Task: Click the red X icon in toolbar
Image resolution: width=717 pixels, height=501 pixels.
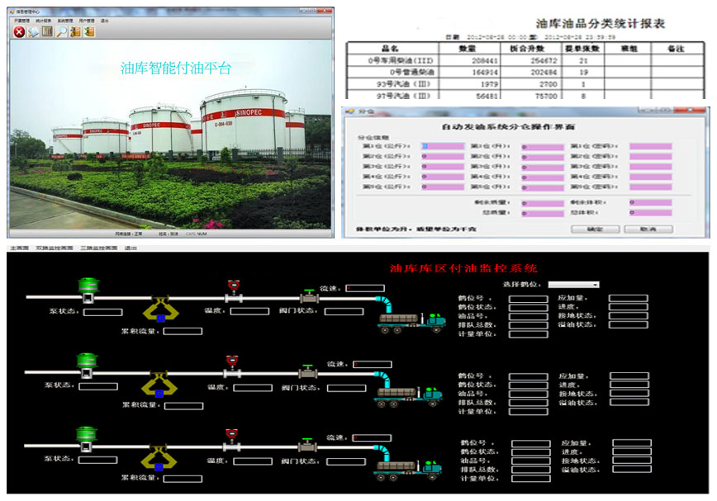Action: [x=19, y=32]
